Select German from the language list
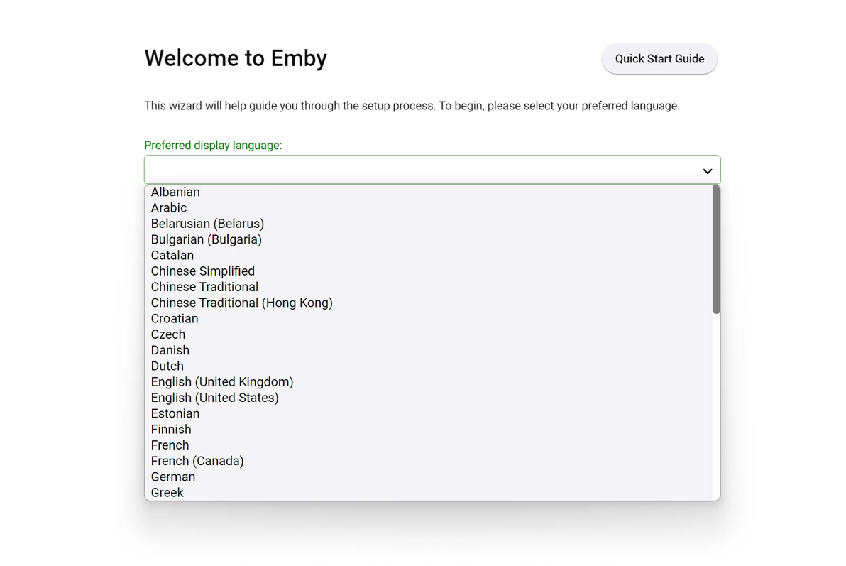The width and height of the screenshot is (846, 566). 173,477
